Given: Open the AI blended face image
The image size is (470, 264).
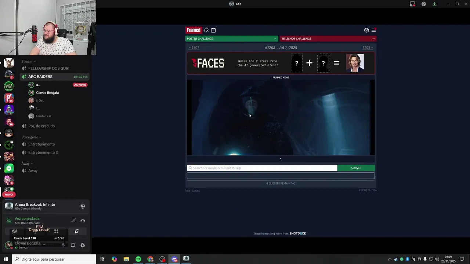Looking at the screenshot, I should point(355,63).
